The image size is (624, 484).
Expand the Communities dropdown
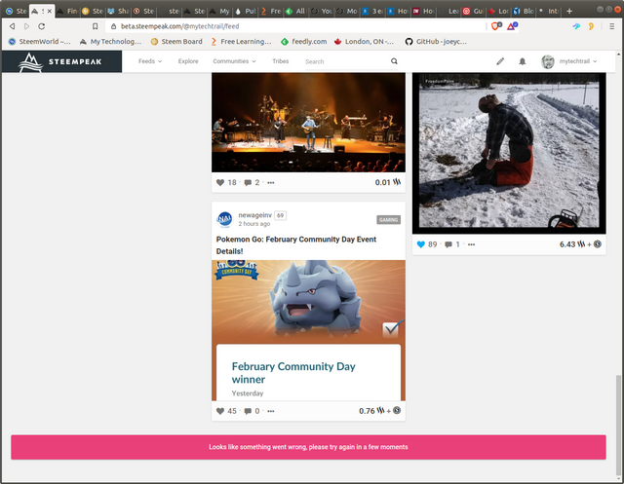pyautogui.click(x=234, y=61)
